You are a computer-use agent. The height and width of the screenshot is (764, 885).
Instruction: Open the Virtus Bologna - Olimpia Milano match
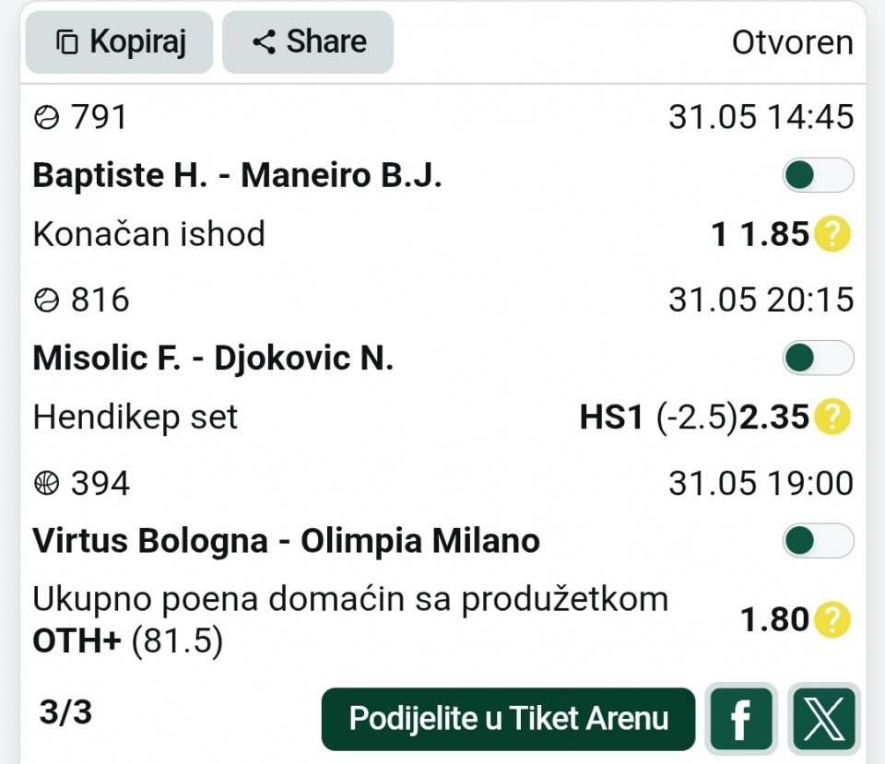click(x=286, y=541)
